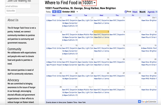161x105 pixels.
Task: Open 9:30am Mobile Mark event on Oct 15
Action: 149,48
